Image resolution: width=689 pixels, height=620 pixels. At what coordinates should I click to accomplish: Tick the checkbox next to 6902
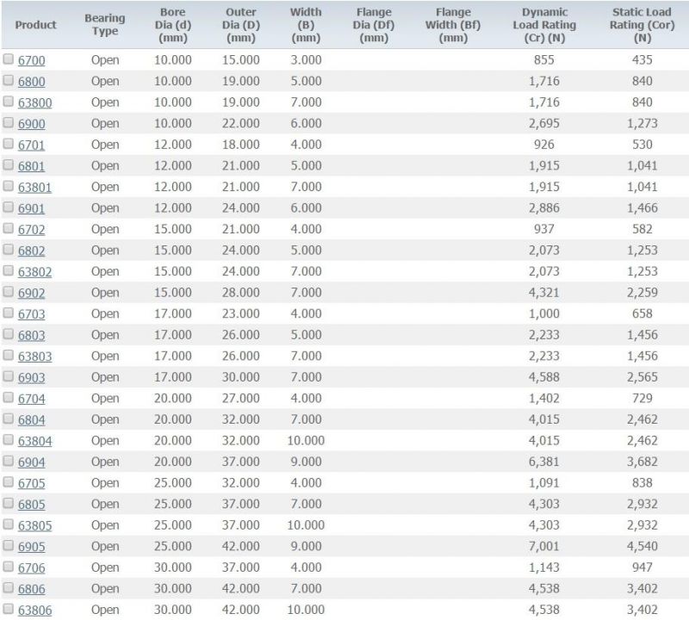click(9, 292)
